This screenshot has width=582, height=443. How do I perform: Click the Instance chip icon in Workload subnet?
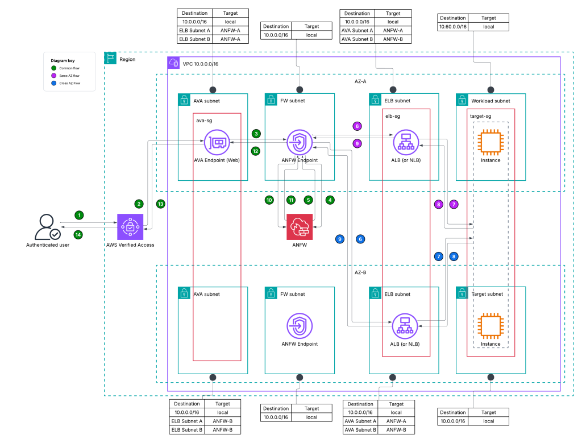pyautogui.click(x=490, y=142)
